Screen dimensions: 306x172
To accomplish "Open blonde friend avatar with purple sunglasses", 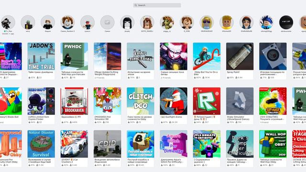I will 207,22.
